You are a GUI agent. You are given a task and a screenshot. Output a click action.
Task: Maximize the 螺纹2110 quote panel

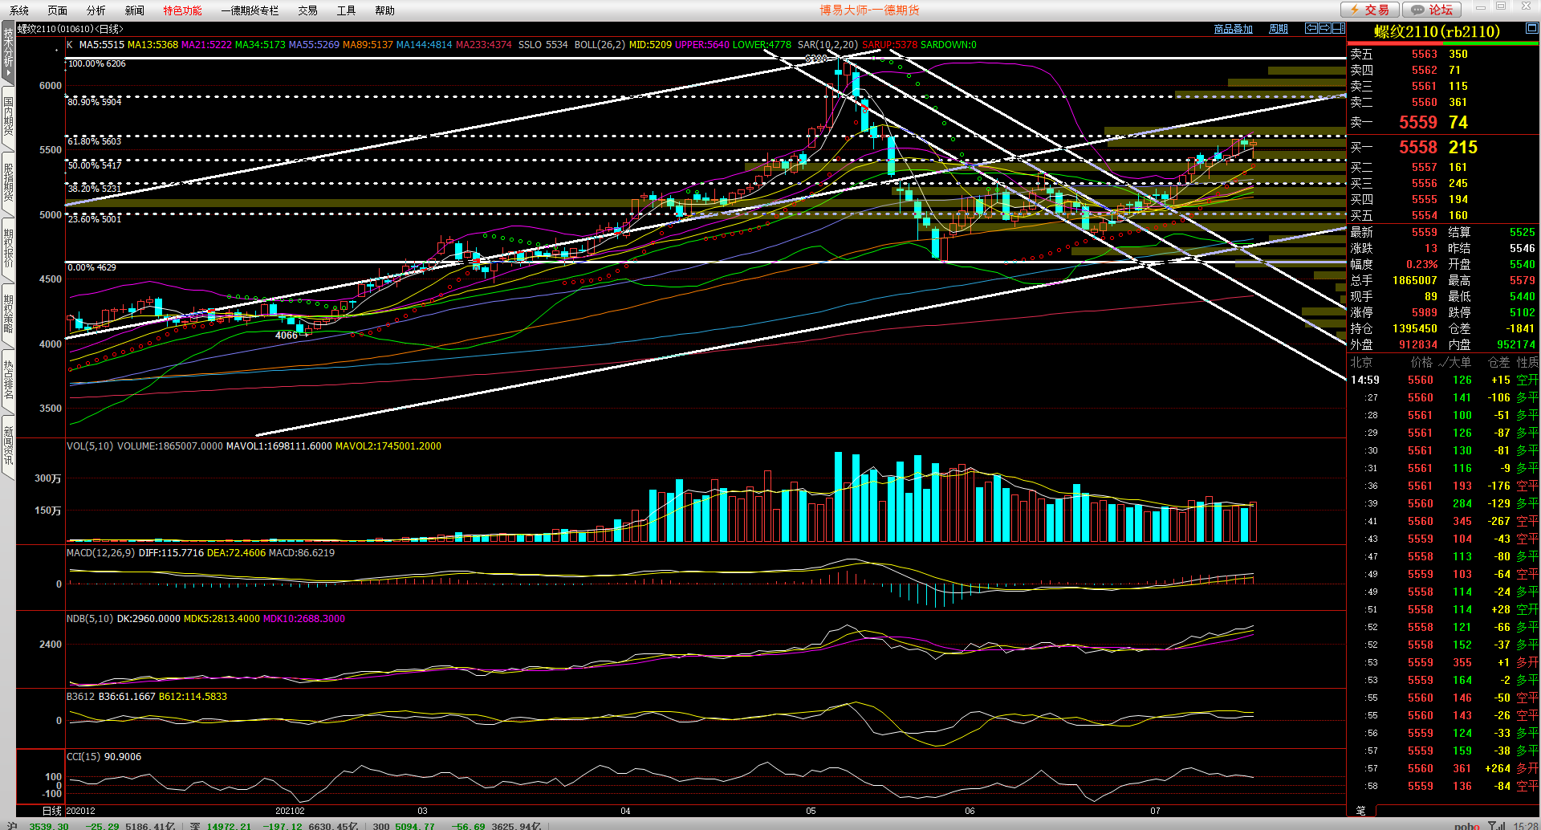(x=1531, y=29)
